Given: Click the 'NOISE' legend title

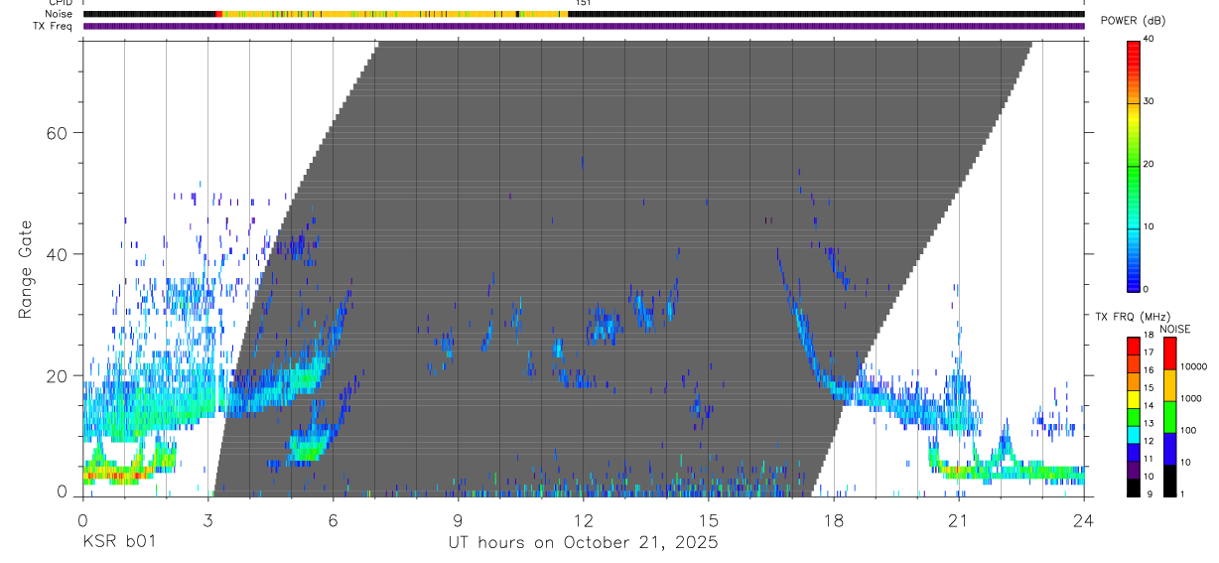Looking at the screenshot, I should click(x=1175, y=329).
